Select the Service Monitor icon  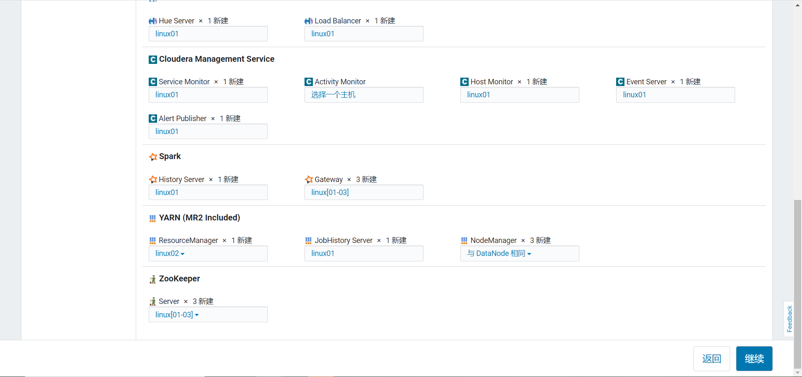(152, 82)
